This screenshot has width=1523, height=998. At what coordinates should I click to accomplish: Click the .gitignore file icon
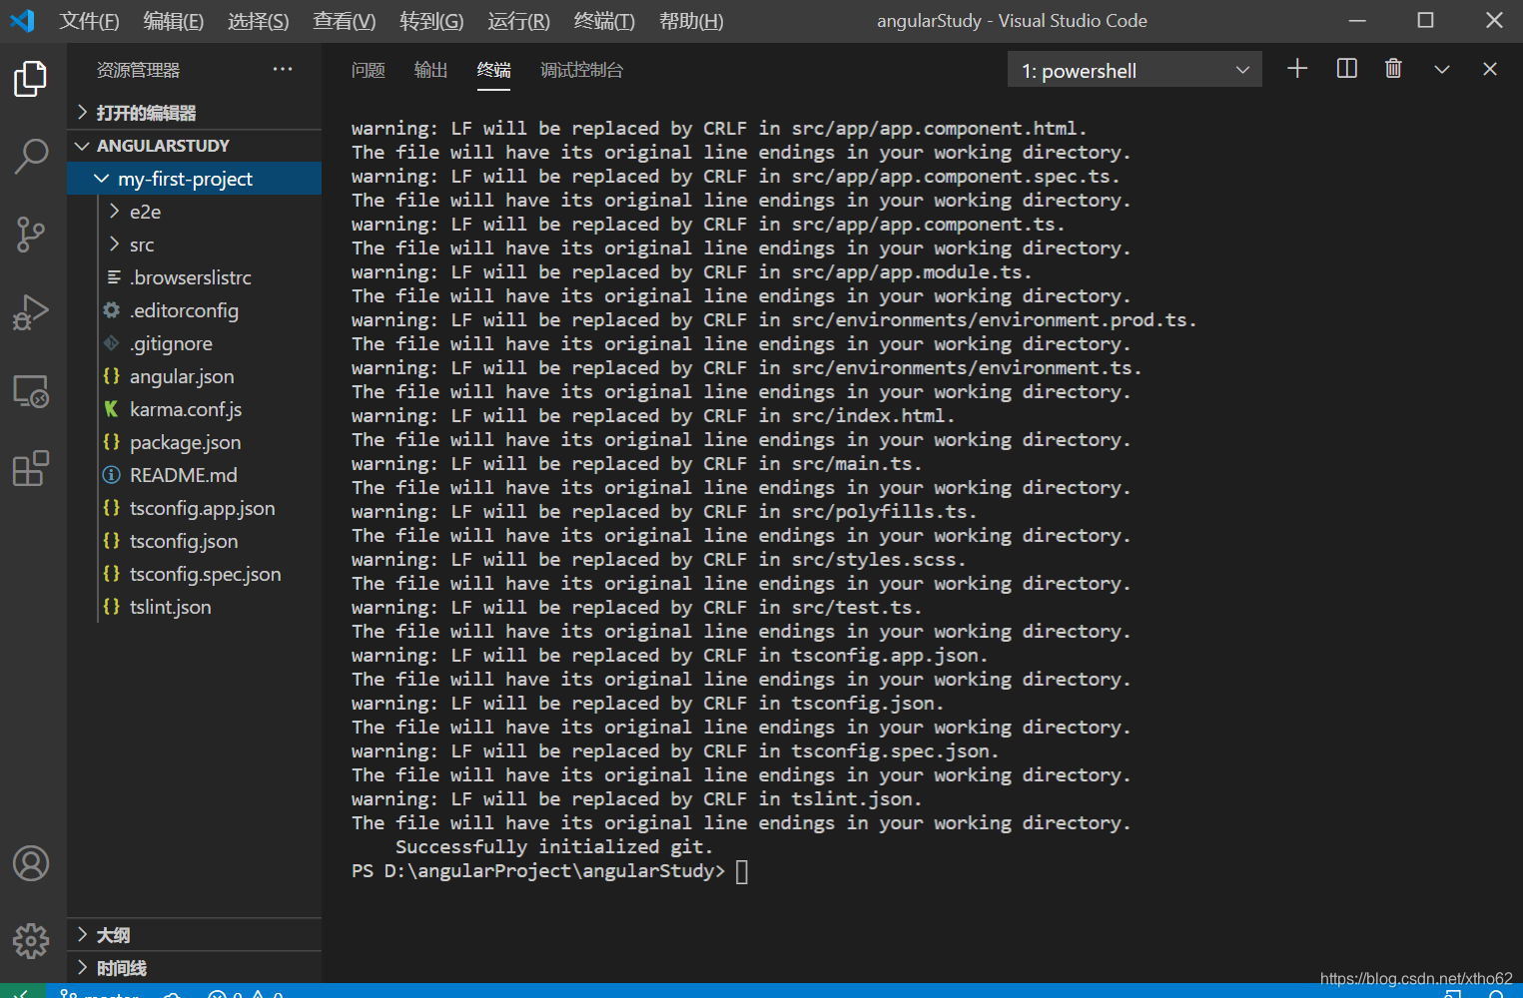click(112, 343)
